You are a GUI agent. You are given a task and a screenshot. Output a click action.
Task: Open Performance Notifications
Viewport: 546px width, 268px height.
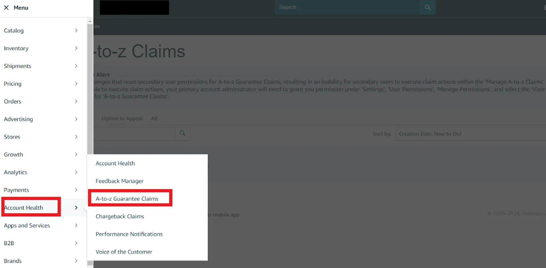click(129, 234)
